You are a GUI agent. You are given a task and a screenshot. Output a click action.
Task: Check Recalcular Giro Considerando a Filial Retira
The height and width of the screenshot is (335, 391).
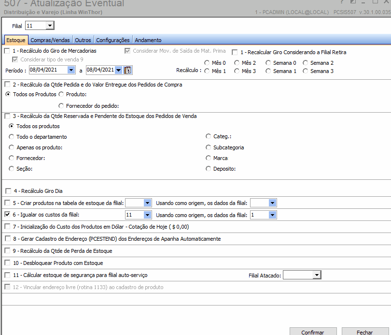tap(235, 52)
